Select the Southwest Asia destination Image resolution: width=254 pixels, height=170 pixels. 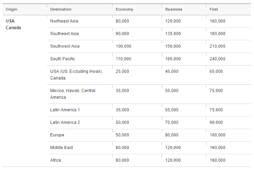click(65, 46)
